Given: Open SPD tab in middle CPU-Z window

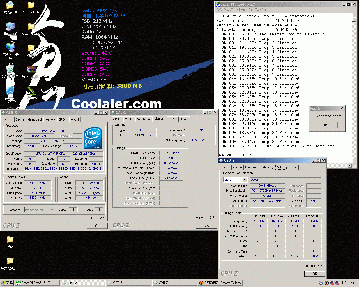Looking at the screenshot, I should coord(171,119).
